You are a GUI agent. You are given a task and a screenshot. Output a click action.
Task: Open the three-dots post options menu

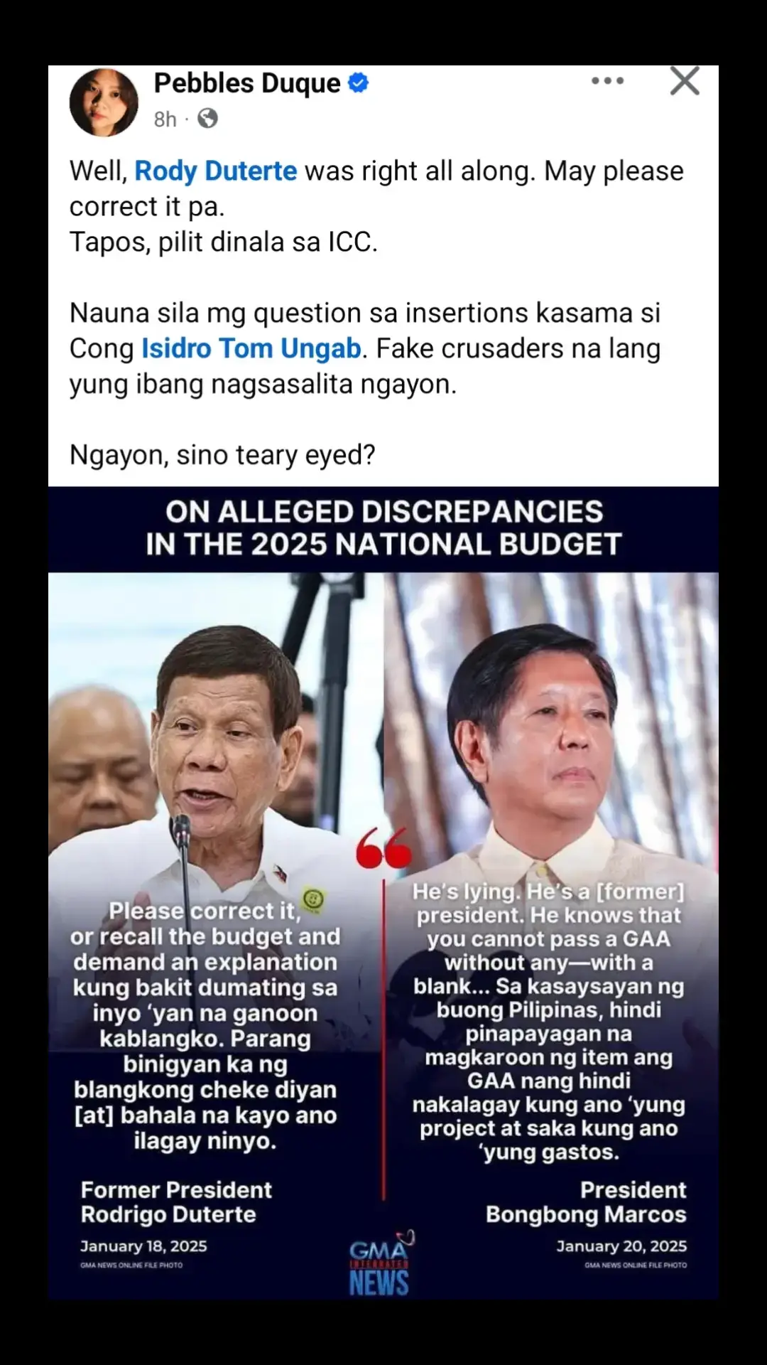608,81
